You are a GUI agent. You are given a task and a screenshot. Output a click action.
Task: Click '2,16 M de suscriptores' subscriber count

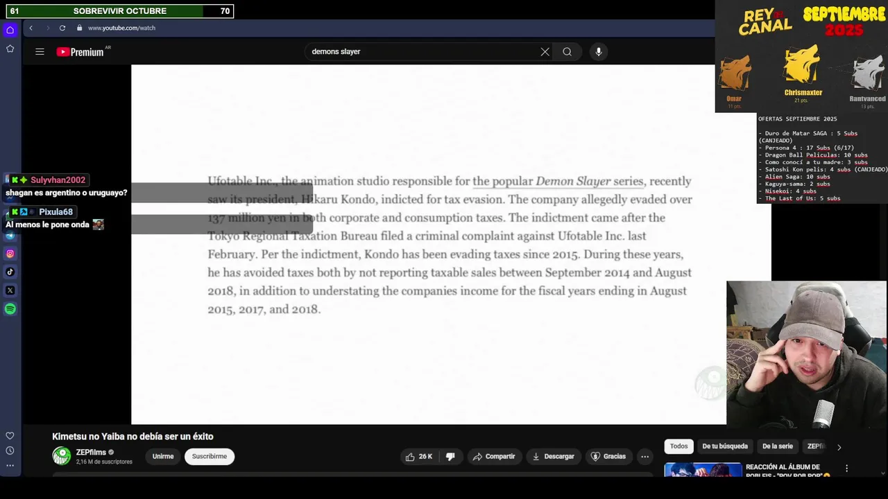[x=104, y=462]
